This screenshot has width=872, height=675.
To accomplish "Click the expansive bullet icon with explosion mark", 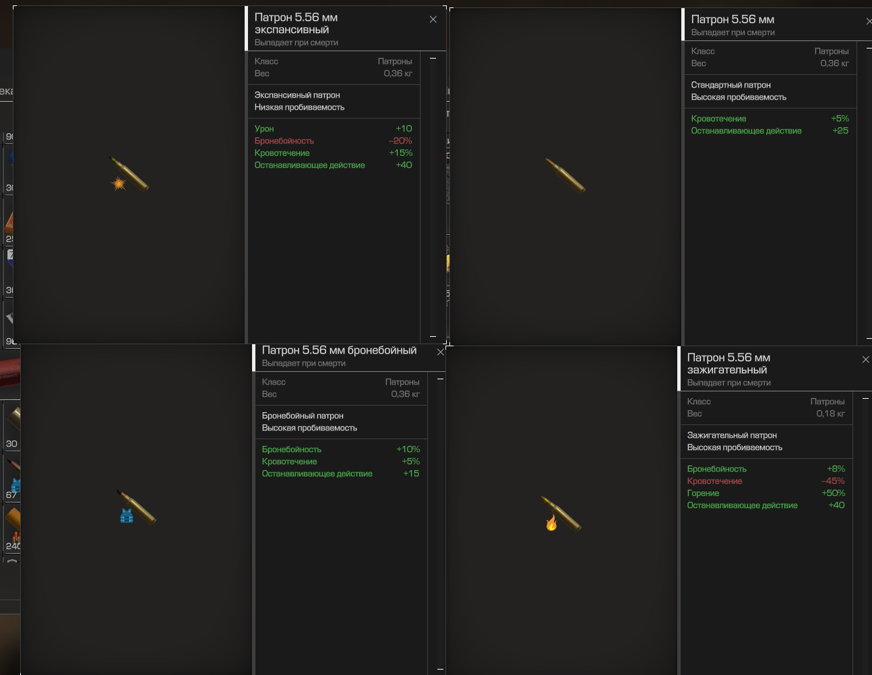I will click(129, 174).
